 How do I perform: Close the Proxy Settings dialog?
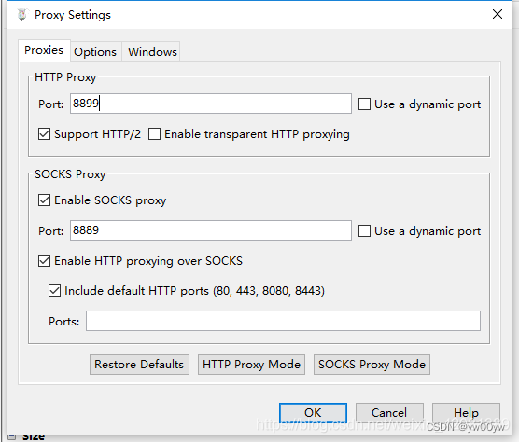point(498,14)
